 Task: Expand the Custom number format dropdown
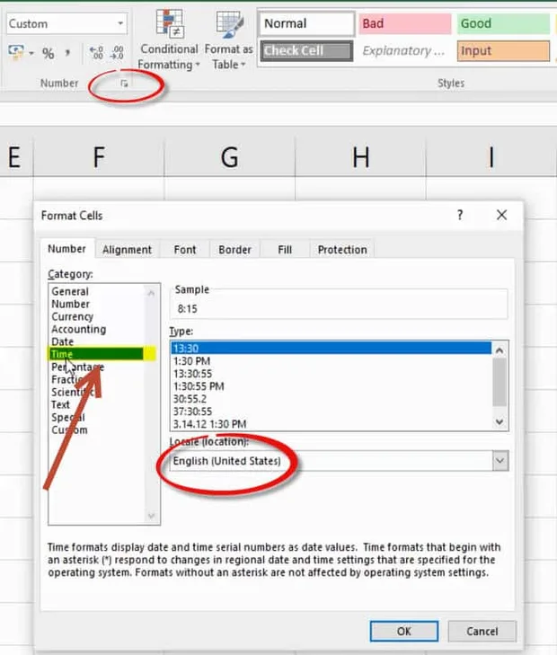click(120, 23)
